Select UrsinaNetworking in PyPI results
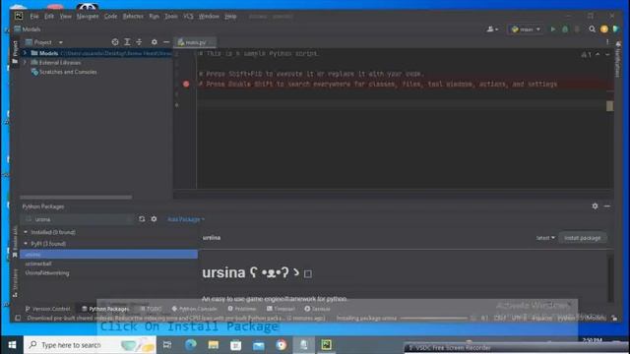Image resolution: width=630 pixels, height=354 pixels. (x=47, y=273)
